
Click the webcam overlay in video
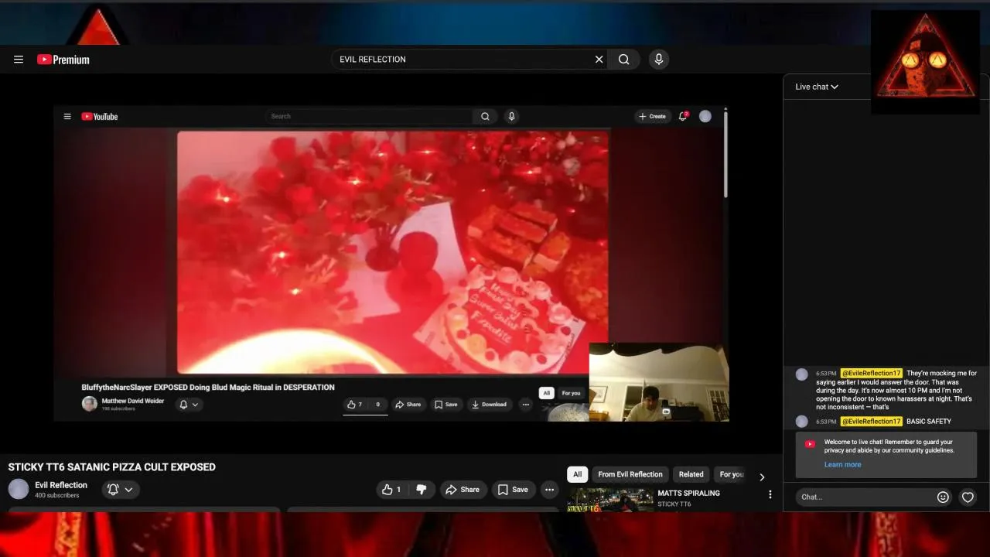tap(659, 382)
